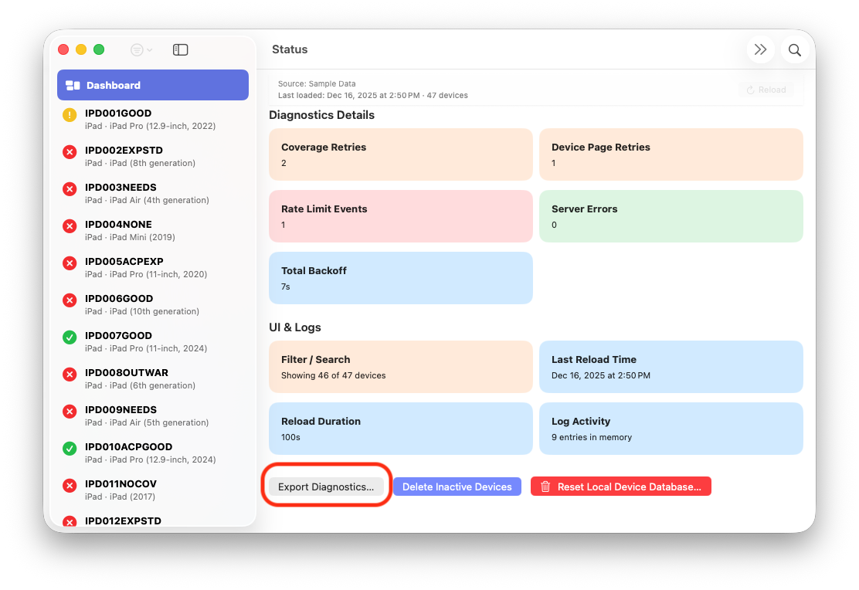This screenshot has width=859, height=590.
Task: Click Delete Inactive Devices button
Action: pos(457,487)
